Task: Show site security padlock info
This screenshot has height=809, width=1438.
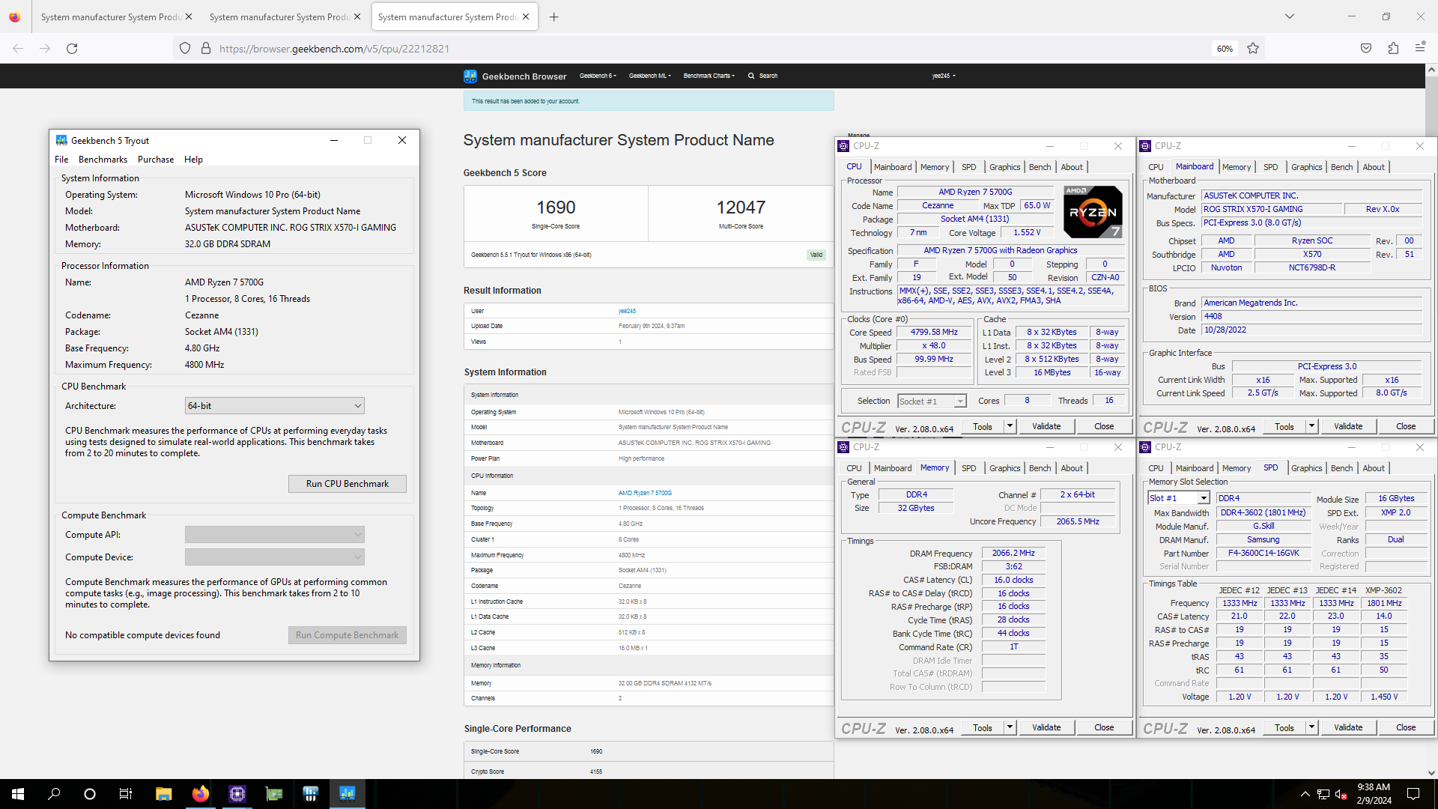Action: pos(206,49)
